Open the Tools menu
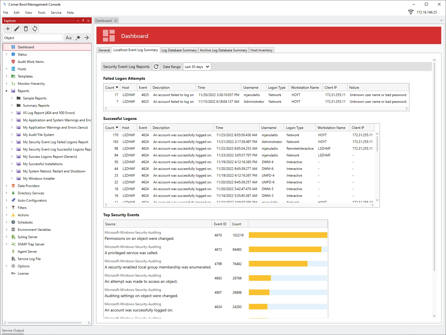The image size is (446, 335). [x=41, y=13]
